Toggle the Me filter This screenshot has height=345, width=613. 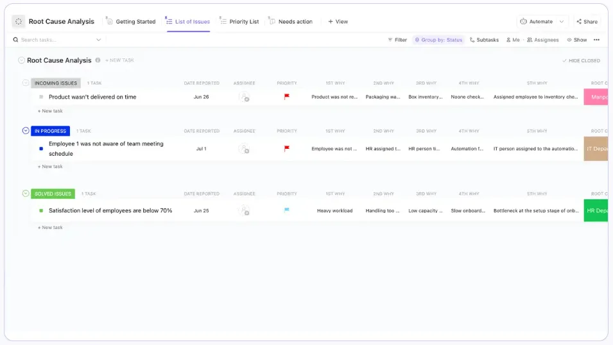[x=513, y=40]
